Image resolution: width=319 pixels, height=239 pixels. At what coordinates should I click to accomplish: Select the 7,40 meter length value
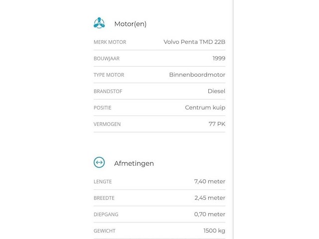(x=209, y=181)
